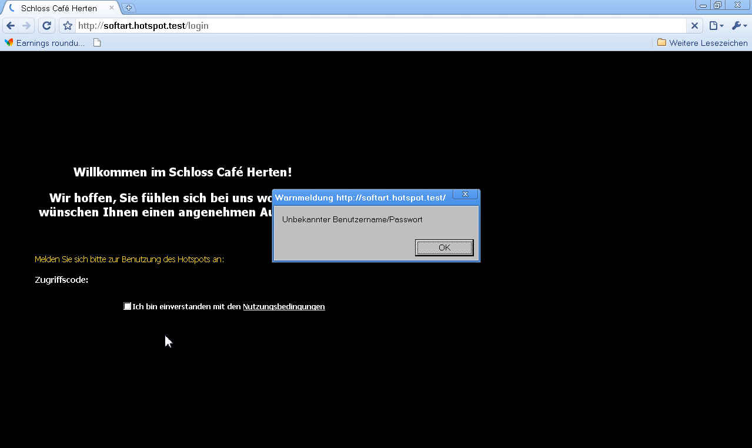
Task: Tick the Ich bin einverstanden checkbox
Action: pos(128,306)
